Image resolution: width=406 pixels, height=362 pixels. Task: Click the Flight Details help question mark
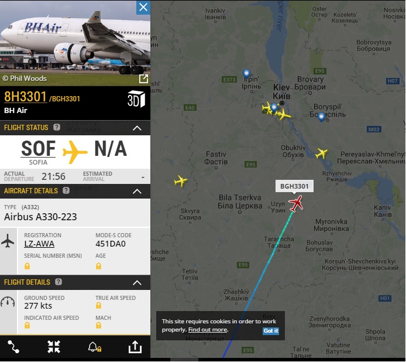[59, 282]
